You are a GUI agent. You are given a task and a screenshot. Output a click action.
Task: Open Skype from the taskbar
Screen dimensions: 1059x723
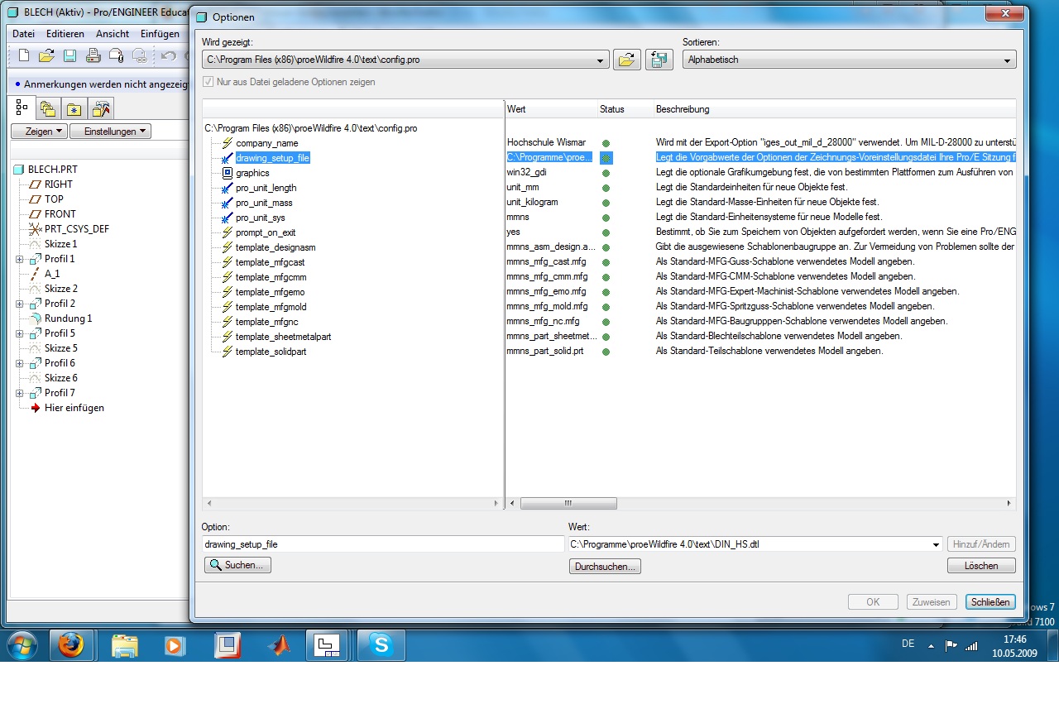coord(381,645)
